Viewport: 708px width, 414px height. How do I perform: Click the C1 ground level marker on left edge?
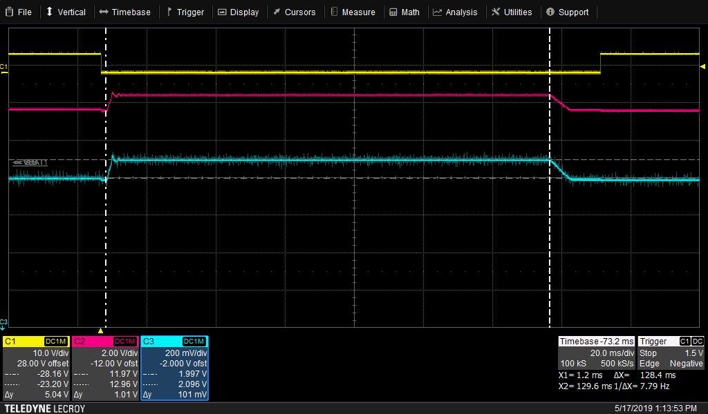coord(3,68)
